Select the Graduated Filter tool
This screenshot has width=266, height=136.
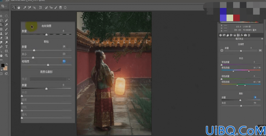pyautogui.click(x=60, y=8)
